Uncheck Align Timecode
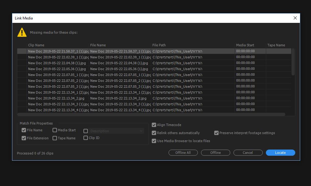Image resolution: width=311 pixels, height=186 pixels. coord(154,125)
